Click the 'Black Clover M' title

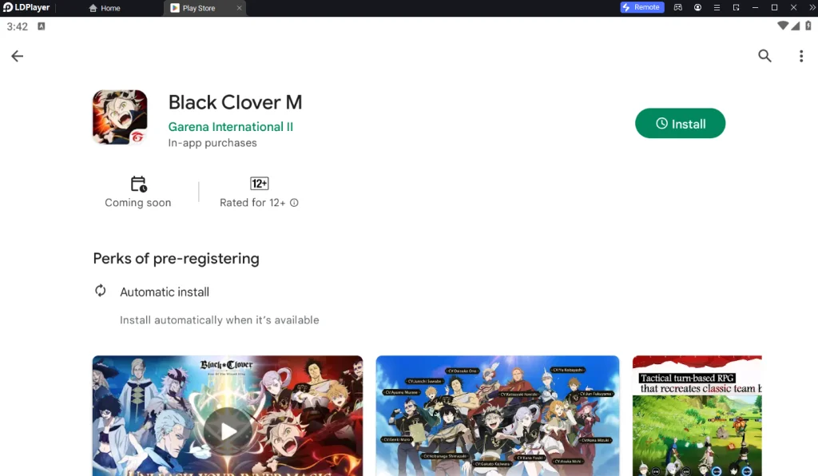coord(236,102)
